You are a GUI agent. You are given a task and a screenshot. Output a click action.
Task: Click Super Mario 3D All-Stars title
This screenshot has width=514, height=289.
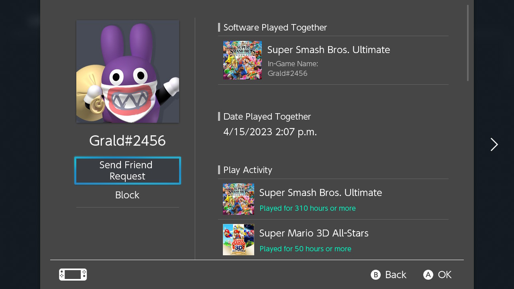[314, 233]
